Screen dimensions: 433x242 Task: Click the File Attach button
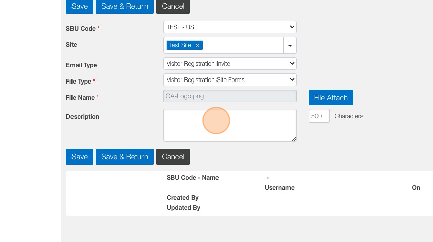point(331,98)
